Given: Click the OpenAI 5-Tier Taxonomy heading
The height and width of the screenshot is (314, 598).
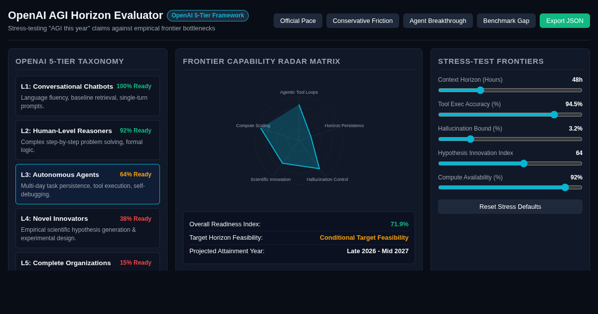Looking at the screenshot, I should (x=70, y=61).
